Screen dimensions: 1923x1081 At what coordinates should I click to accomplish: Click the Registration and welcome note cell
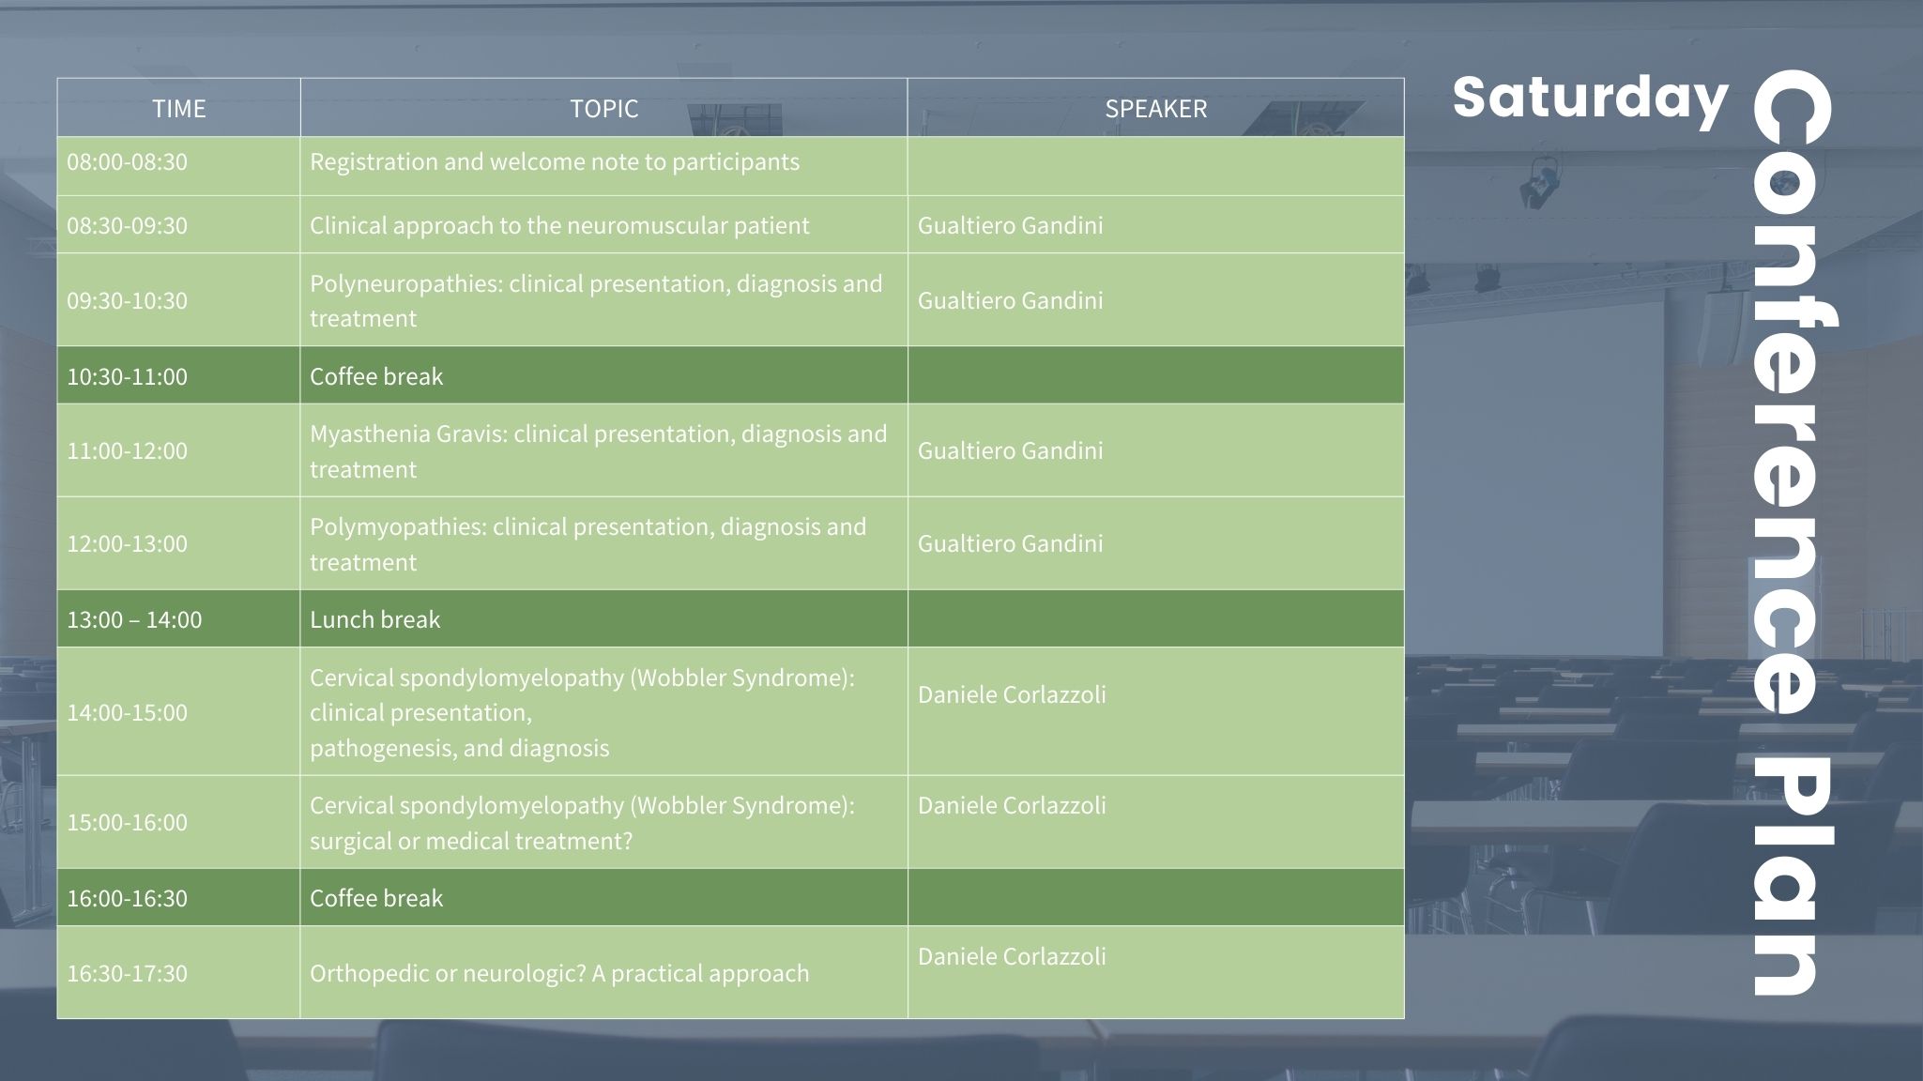click(555, 162)
